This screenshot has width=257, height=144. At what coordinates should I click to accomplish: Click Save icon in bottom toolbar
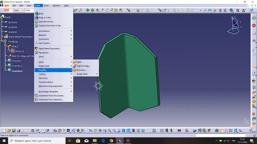(x=14, y=131)
